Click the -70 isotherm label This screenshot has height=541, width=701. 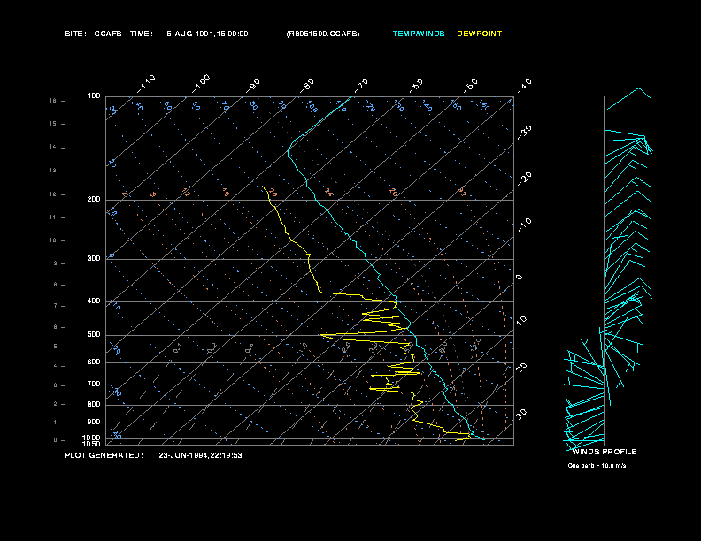[361, 85]
